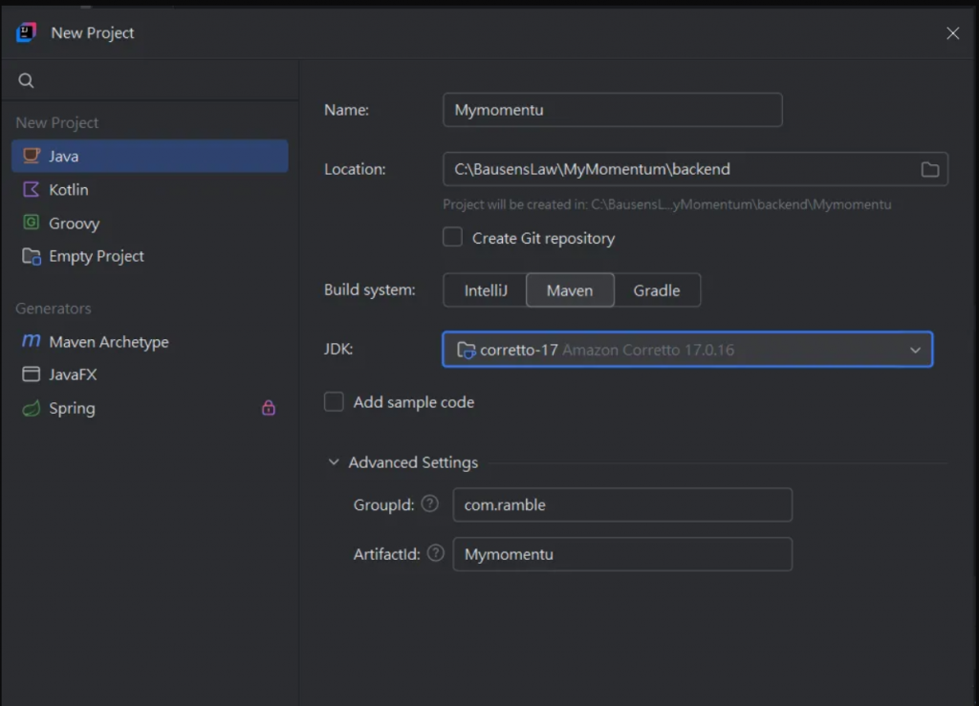The width and height of the screenshot is (979, 706).
Task: Click the help icon beside ArtifactId
Action: click(436, 553)
